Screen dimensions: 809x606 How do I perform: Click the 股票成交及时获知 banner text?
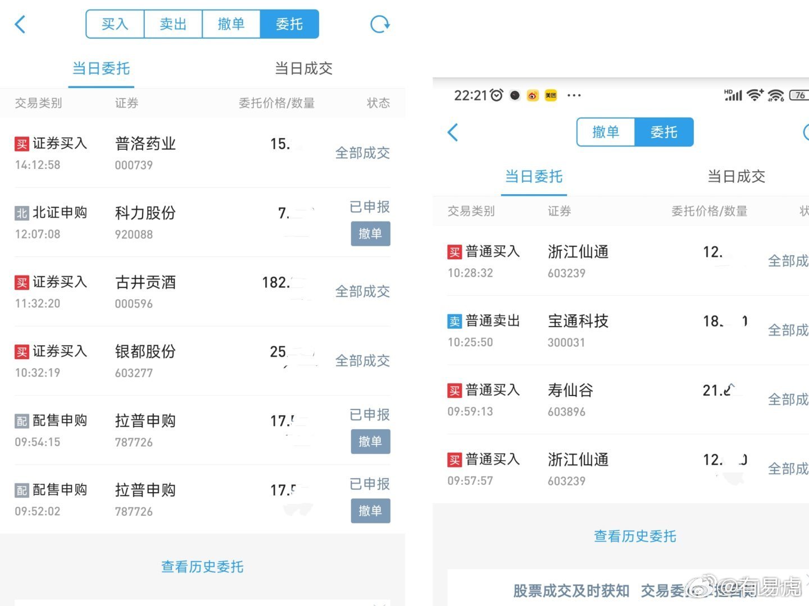(571, 591)
